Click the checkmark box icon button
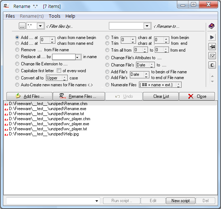221x209 pixels. pos(212,56)
